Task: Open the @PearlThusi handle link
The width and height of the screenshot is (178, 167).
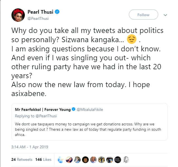Action: point(39,18)
